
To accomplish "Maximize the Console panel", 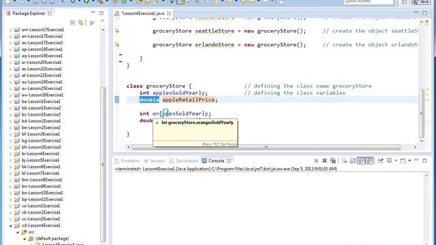I will coord(424,161).
